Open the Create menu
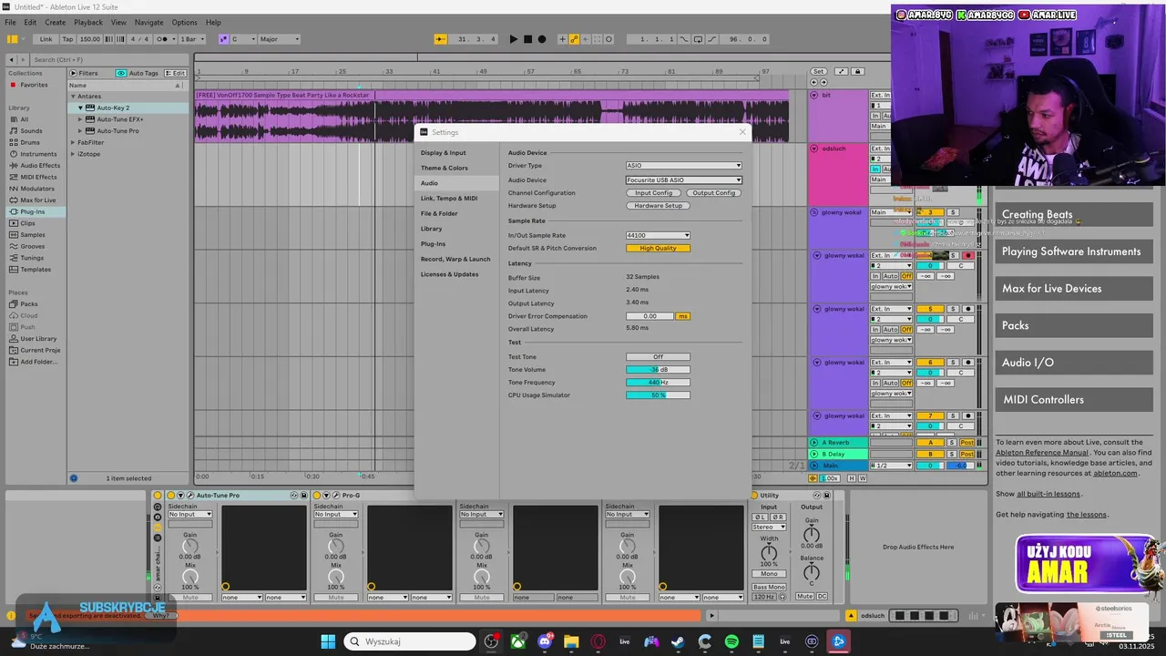The image size is (1166, 656). tap(55, 22)
